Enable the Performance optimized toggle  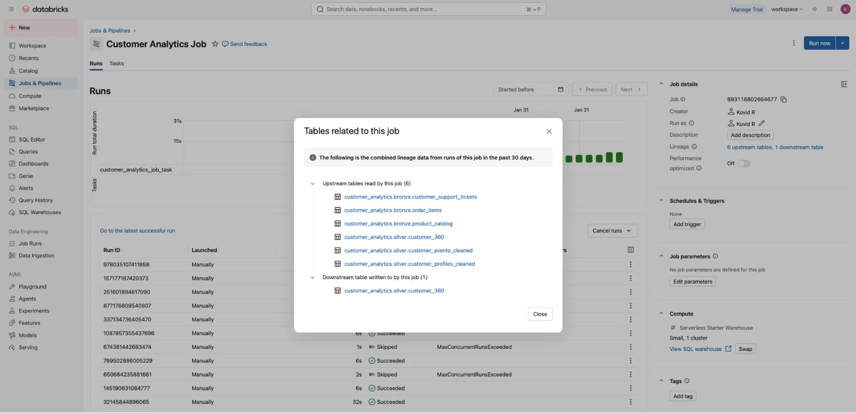point(744,163)
